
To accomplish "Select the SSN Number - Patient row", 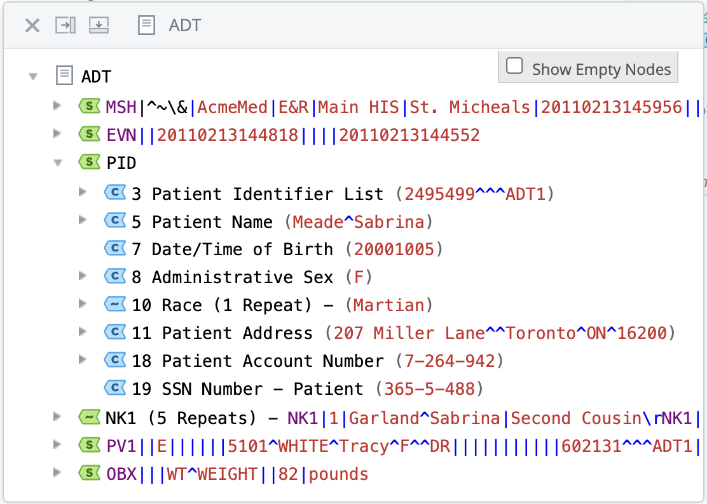I will pyautogui.click(x=247, y=388).
